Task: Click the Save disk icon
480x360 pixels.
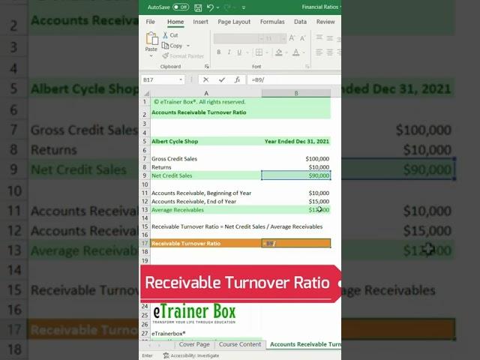Action: tap(198, 7)
